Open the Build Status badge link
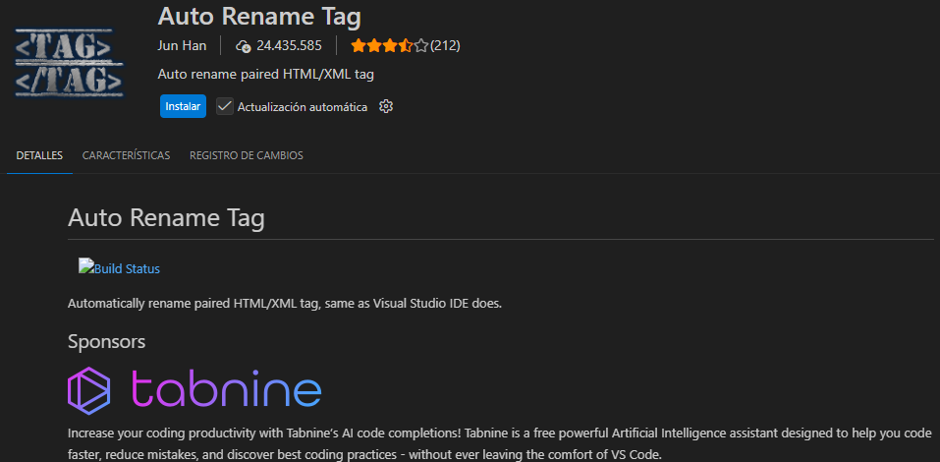This screenshot has height=462, width=940. tap(120, 268)
